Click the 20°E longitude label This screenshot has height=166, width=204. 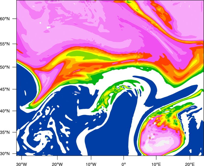[x=190, y=164]
